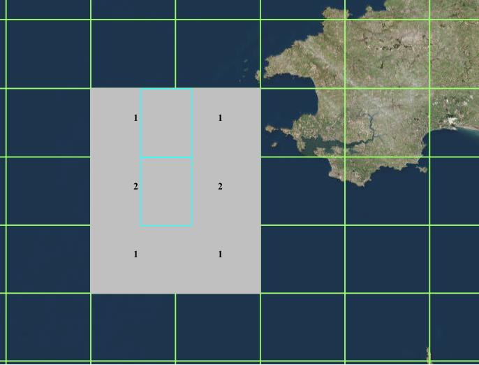Click the upper cyan-outlined rectangle
Screen dimensions: 479x365
tap(166, 123)
